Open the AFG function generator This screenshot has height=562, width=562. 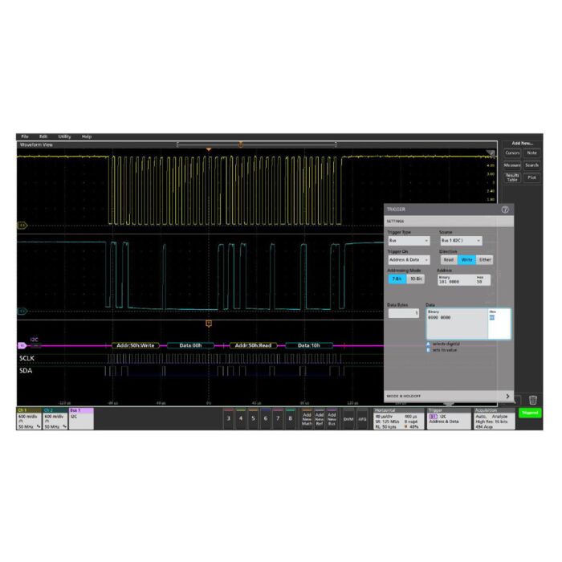[x=362, y=419]
